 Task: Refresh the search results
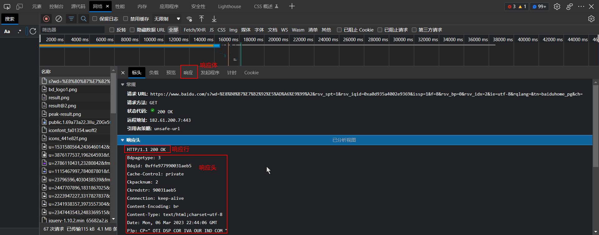[x=33, y=31]
